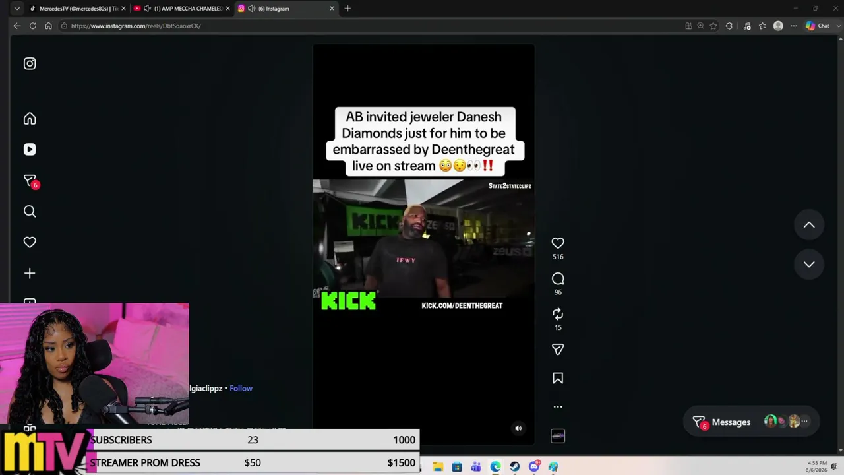The width and height of the screenshot is (844, 475).
Task: Follow the reel's author
Action: coord(241,388)
